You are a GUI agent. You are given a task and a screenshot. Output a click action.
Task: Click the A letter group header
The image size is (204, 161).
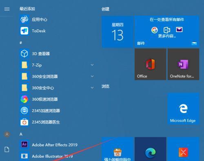[21, 134]
